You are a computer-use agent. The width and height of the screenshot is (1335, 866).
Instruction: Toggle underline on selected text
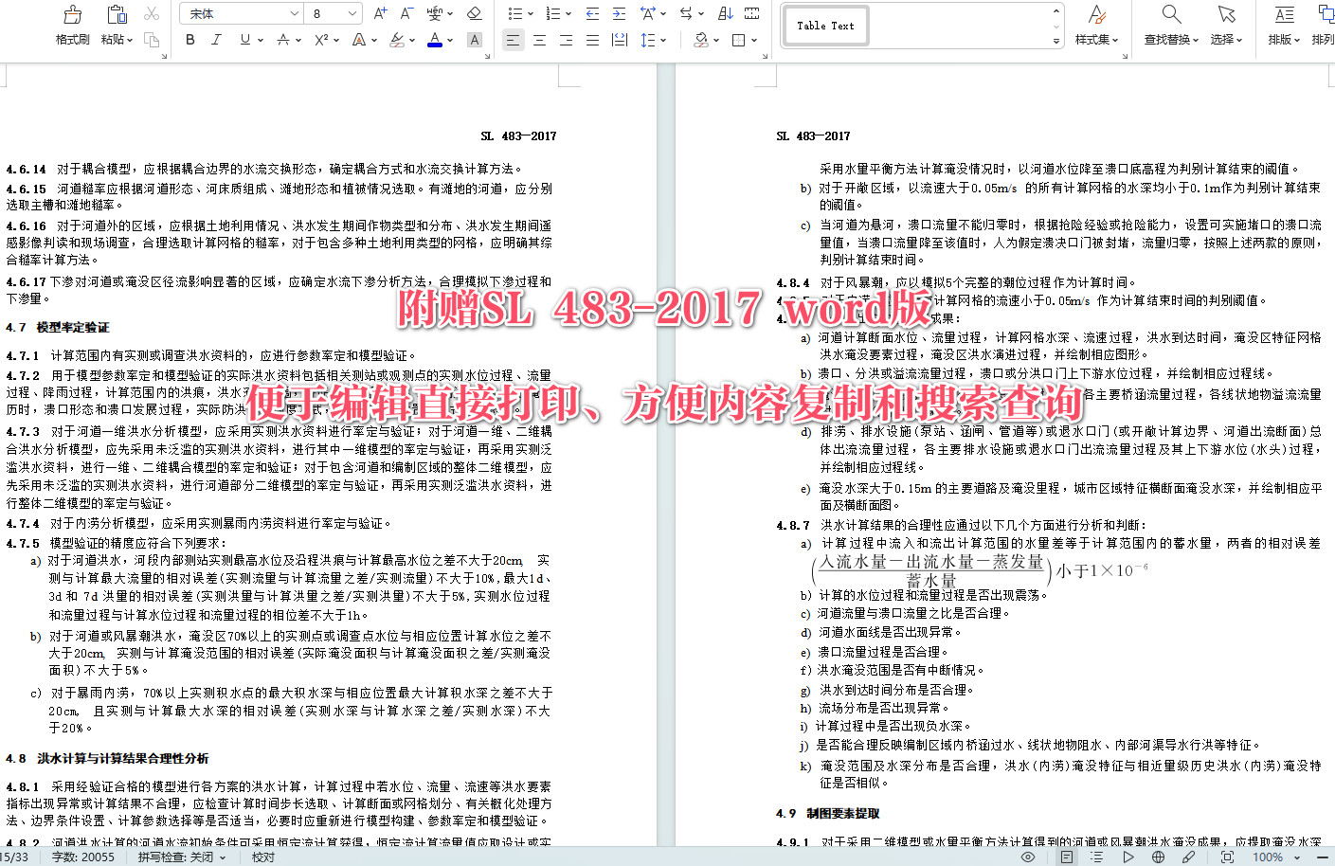[245, 40]
